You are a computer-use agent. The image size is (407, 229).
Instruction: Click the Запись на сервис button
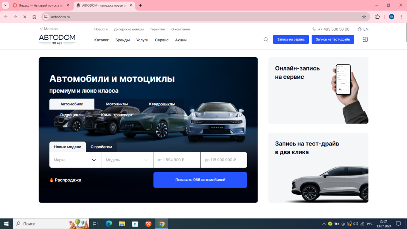291,39
